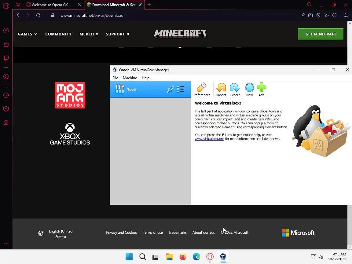Go back in Opera GX
This screenshot has width=352, height=264.
click(18, 15)
